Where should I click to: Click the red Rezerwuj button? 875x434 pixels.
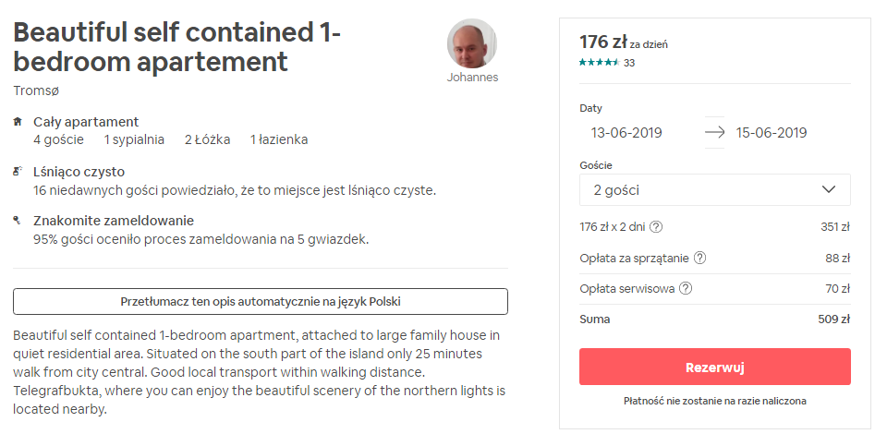coord(715,367)
